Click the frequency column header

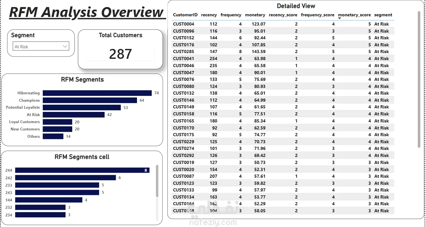click(x=231, y=15)
